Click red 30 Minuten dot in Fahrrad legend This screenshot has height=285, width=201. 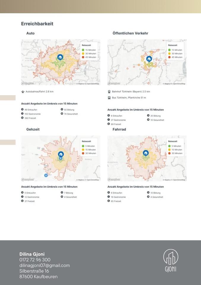click(x=170, y=153)
